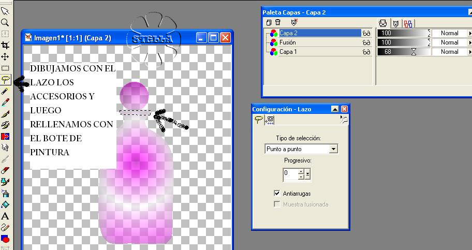Switch to the Mask tab in layers
The height and width of the screenshot is (250, 472).
(395, 23)
